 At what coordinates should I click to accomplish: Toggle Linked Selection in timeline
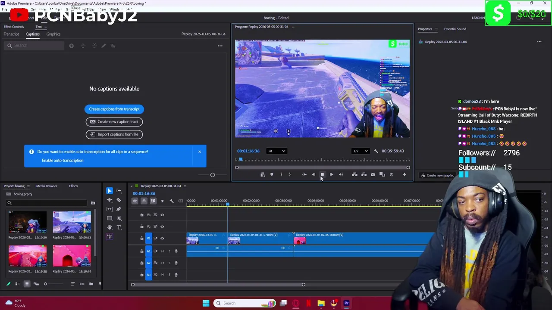pyautogui.click(x=153, y=201)
